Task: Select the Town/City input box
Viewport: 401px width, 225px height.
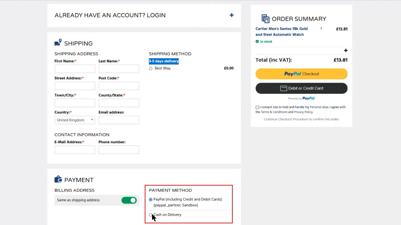Action: tap(75, 103)
